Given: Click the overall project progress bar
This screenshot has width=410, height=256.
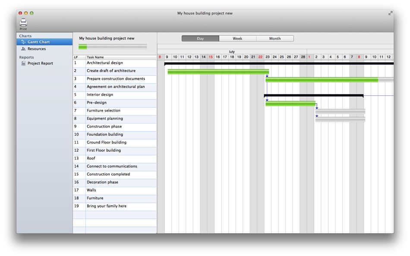Looking at the screenshot, I should click(x=113, y=47).
